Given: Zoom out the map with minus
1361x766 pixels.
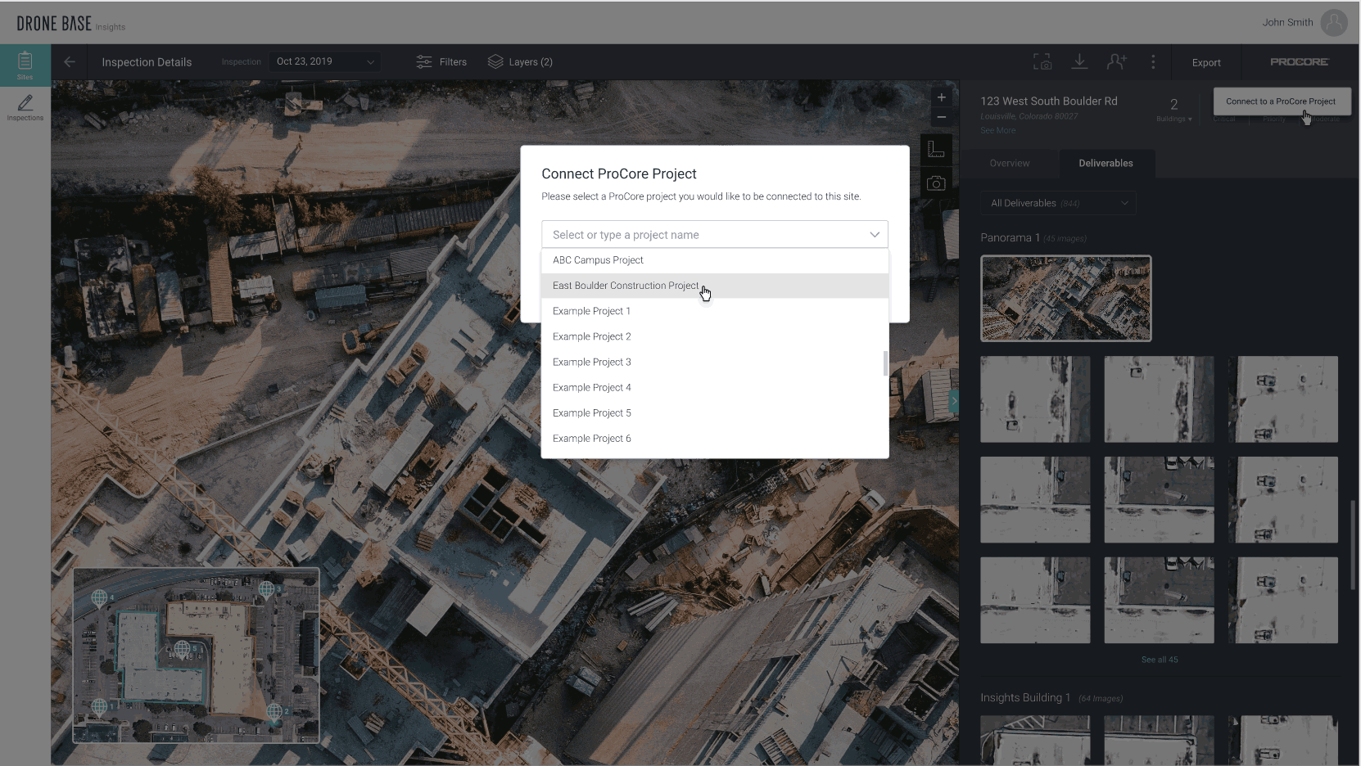Looking at the screenshot, I should [x=942, y=118].
